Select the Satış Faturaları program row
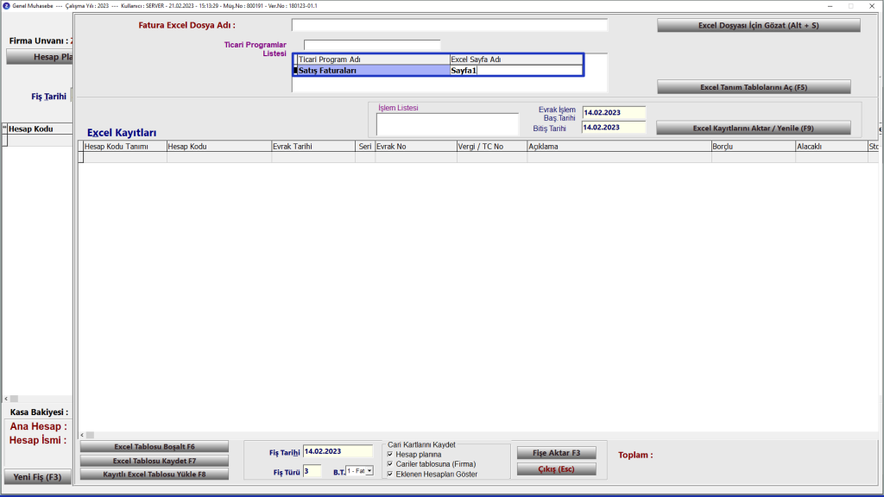The image size is (884, 497). (x=373, y=71)
